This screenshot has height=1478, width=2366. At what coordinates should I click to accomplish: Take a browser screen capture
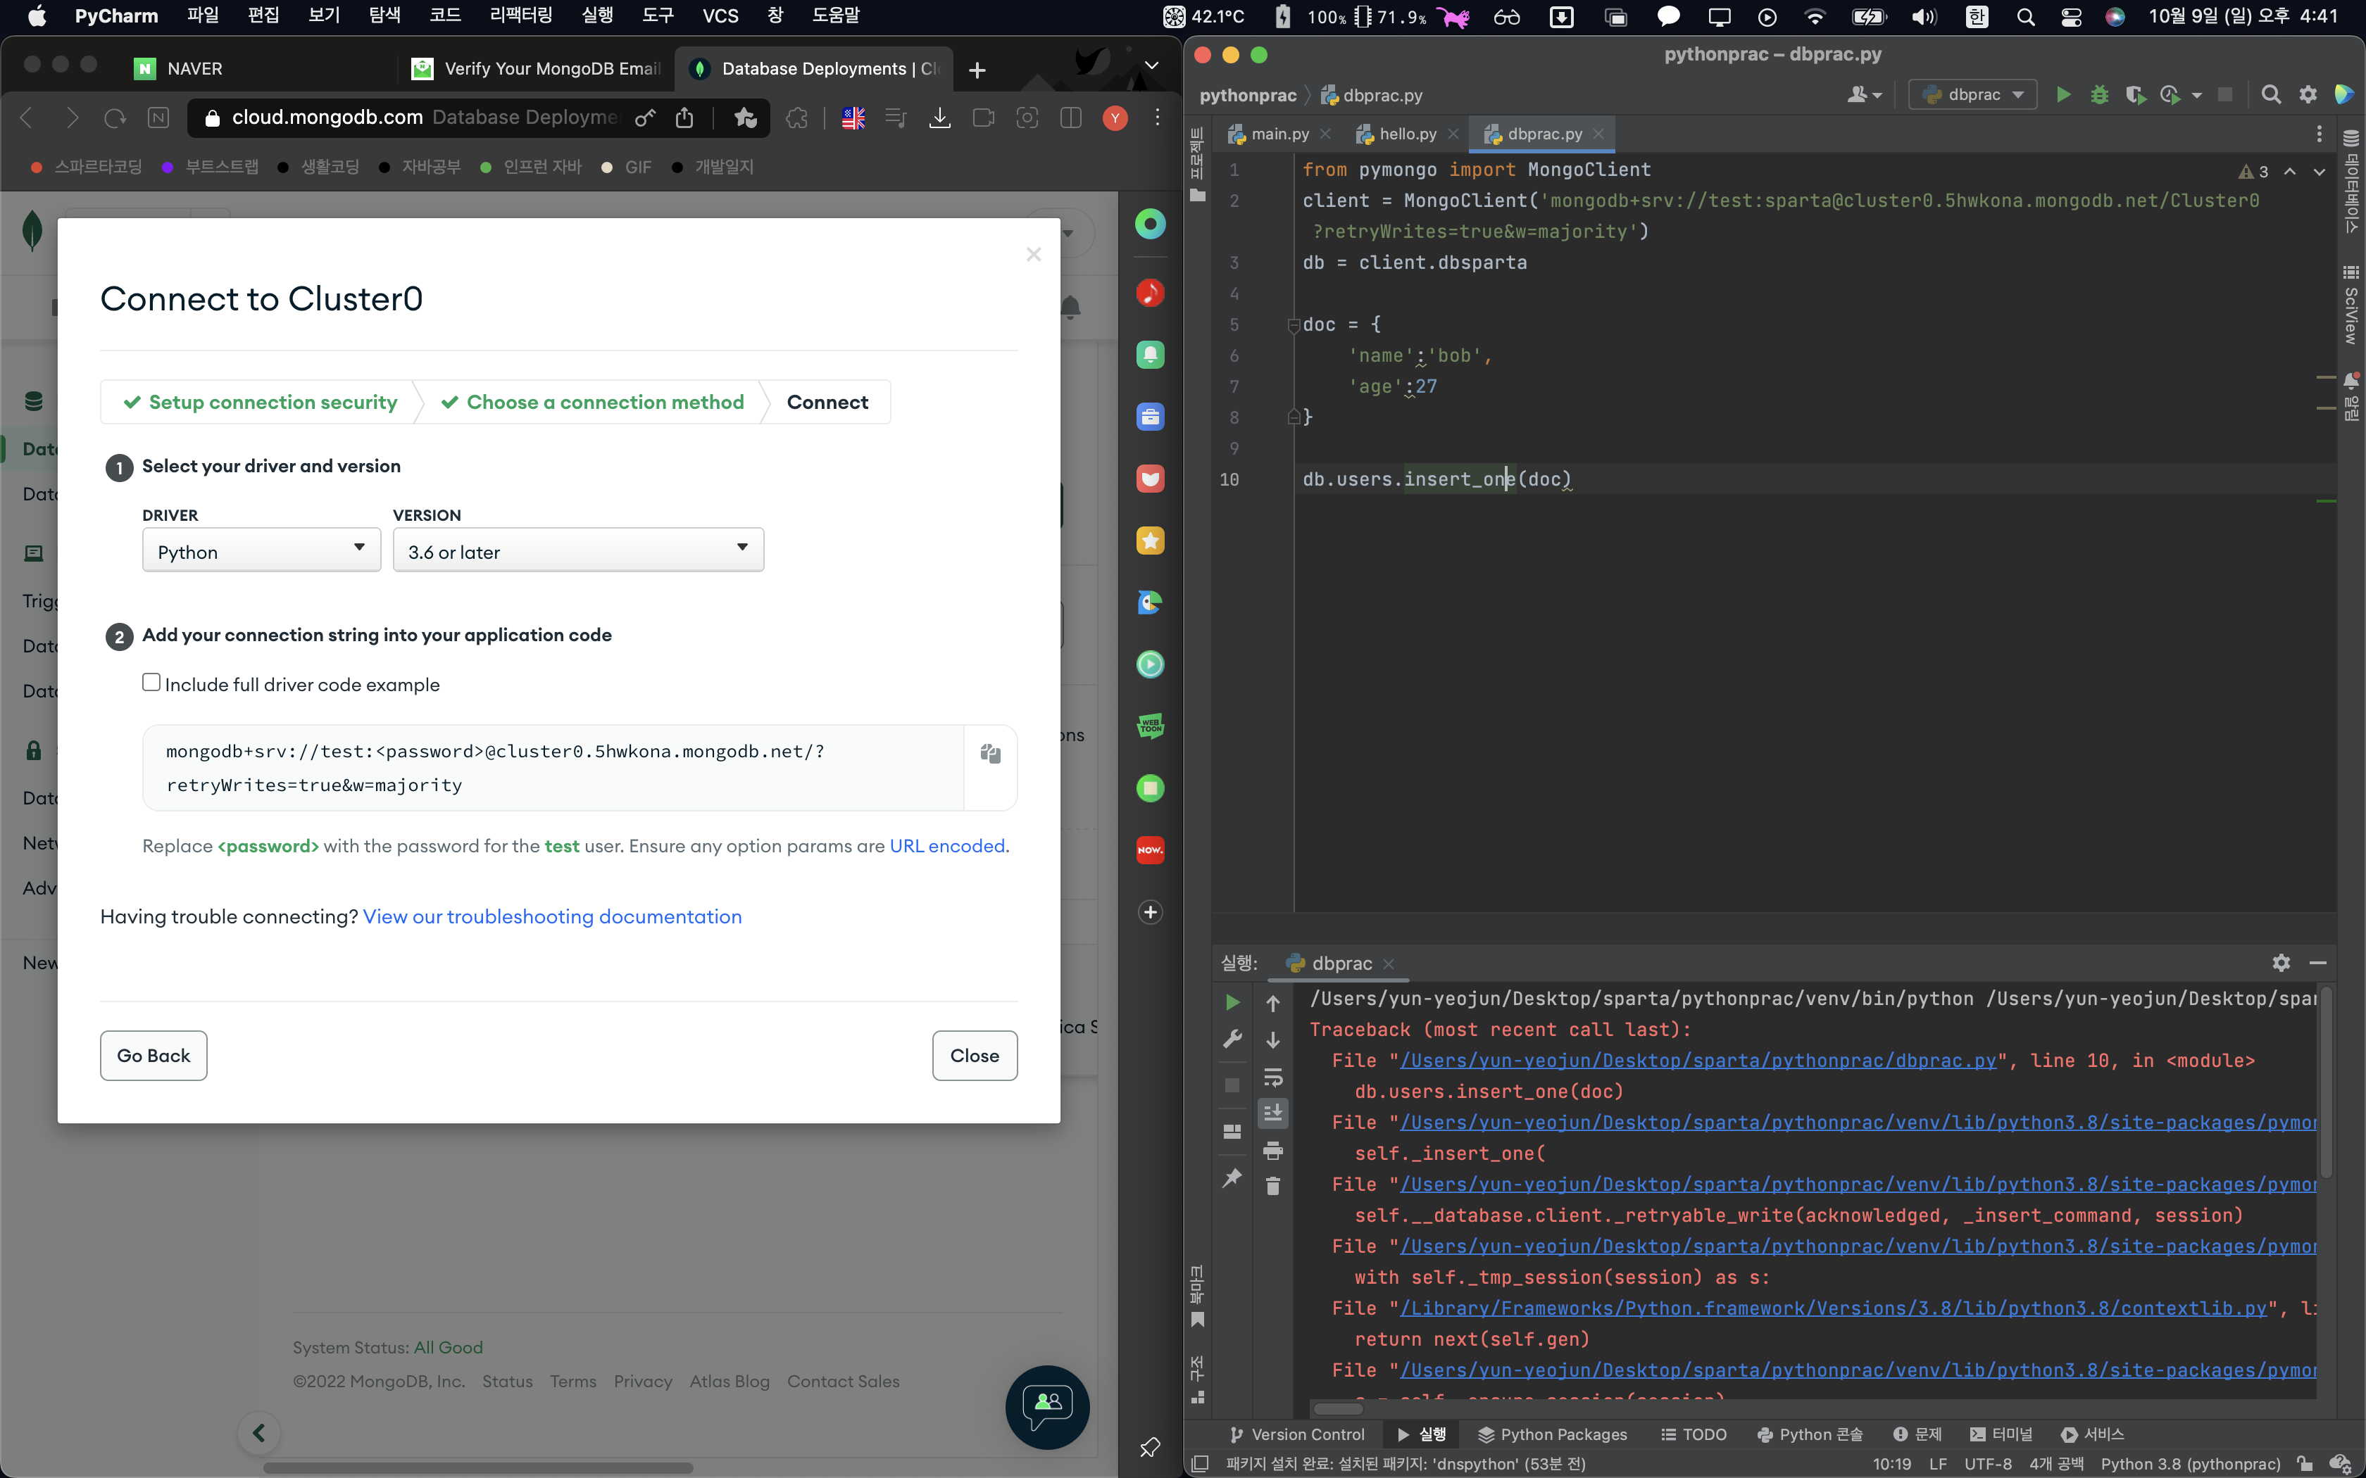click(1027, 118)
